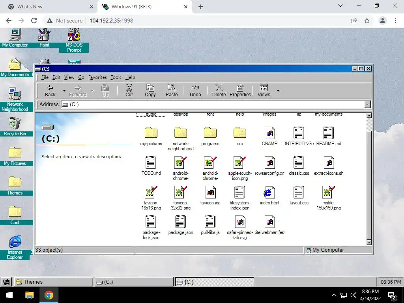
Task: Click the Paste toolbar button
Action: [x=172, y=91]
